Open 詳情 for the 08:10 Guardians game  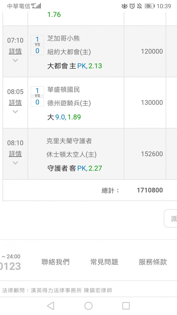point(15,154)
